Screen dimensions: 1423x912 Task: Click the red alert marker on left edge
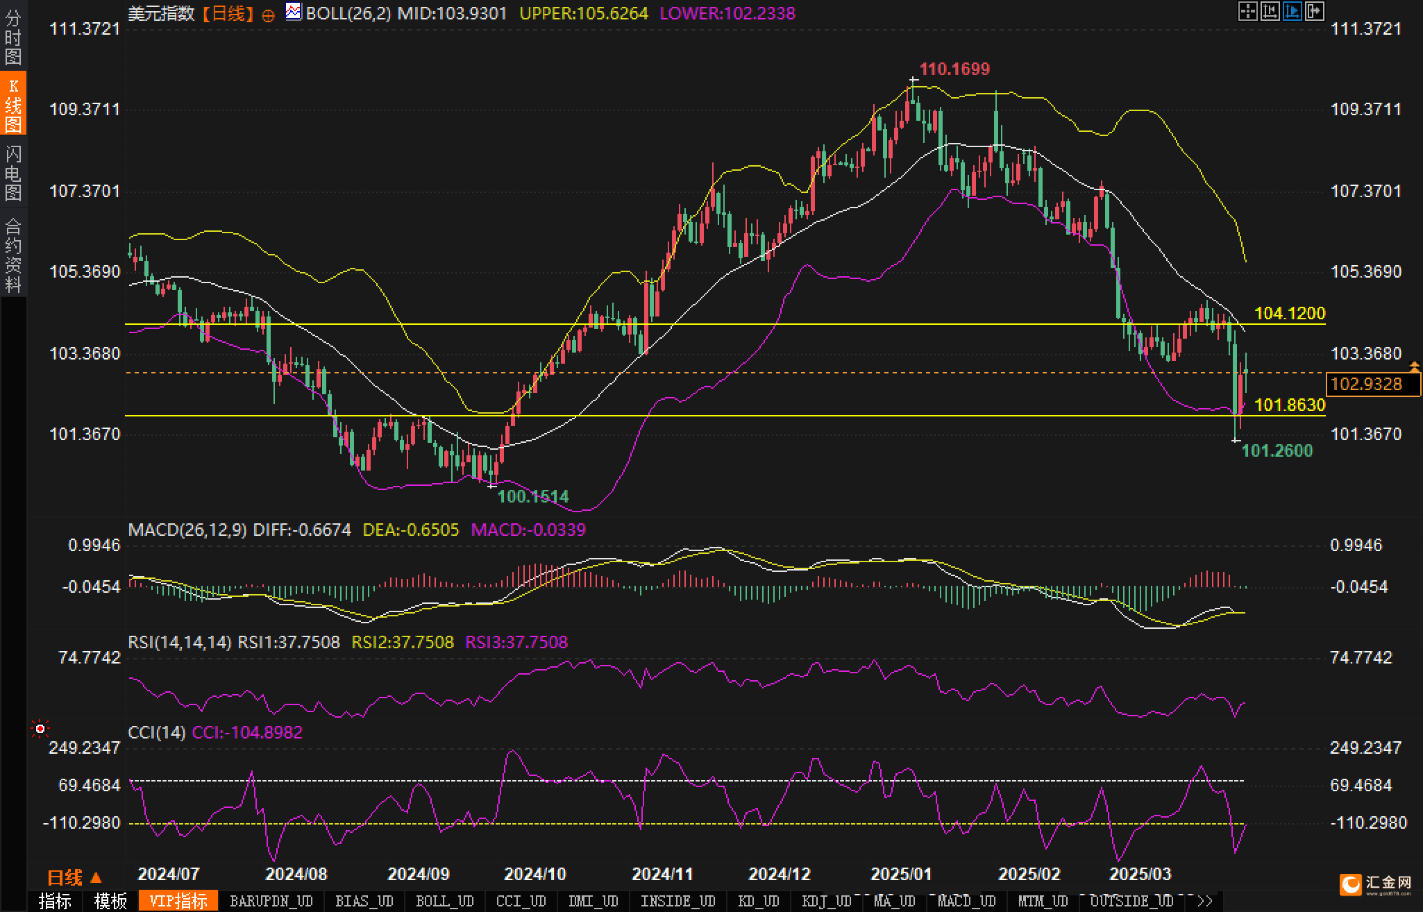click(40, 729)
